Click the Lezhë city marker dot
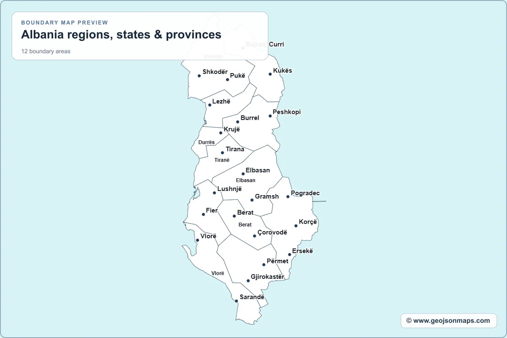Viewport: 507px width, 338px height. [x=210, y=105]
